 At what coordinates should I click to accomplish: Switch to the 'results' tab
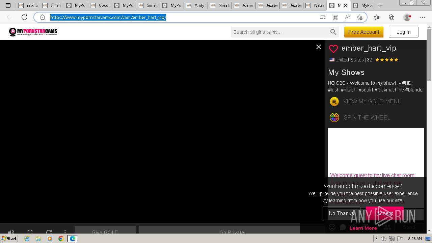click(x=28, y=5)
